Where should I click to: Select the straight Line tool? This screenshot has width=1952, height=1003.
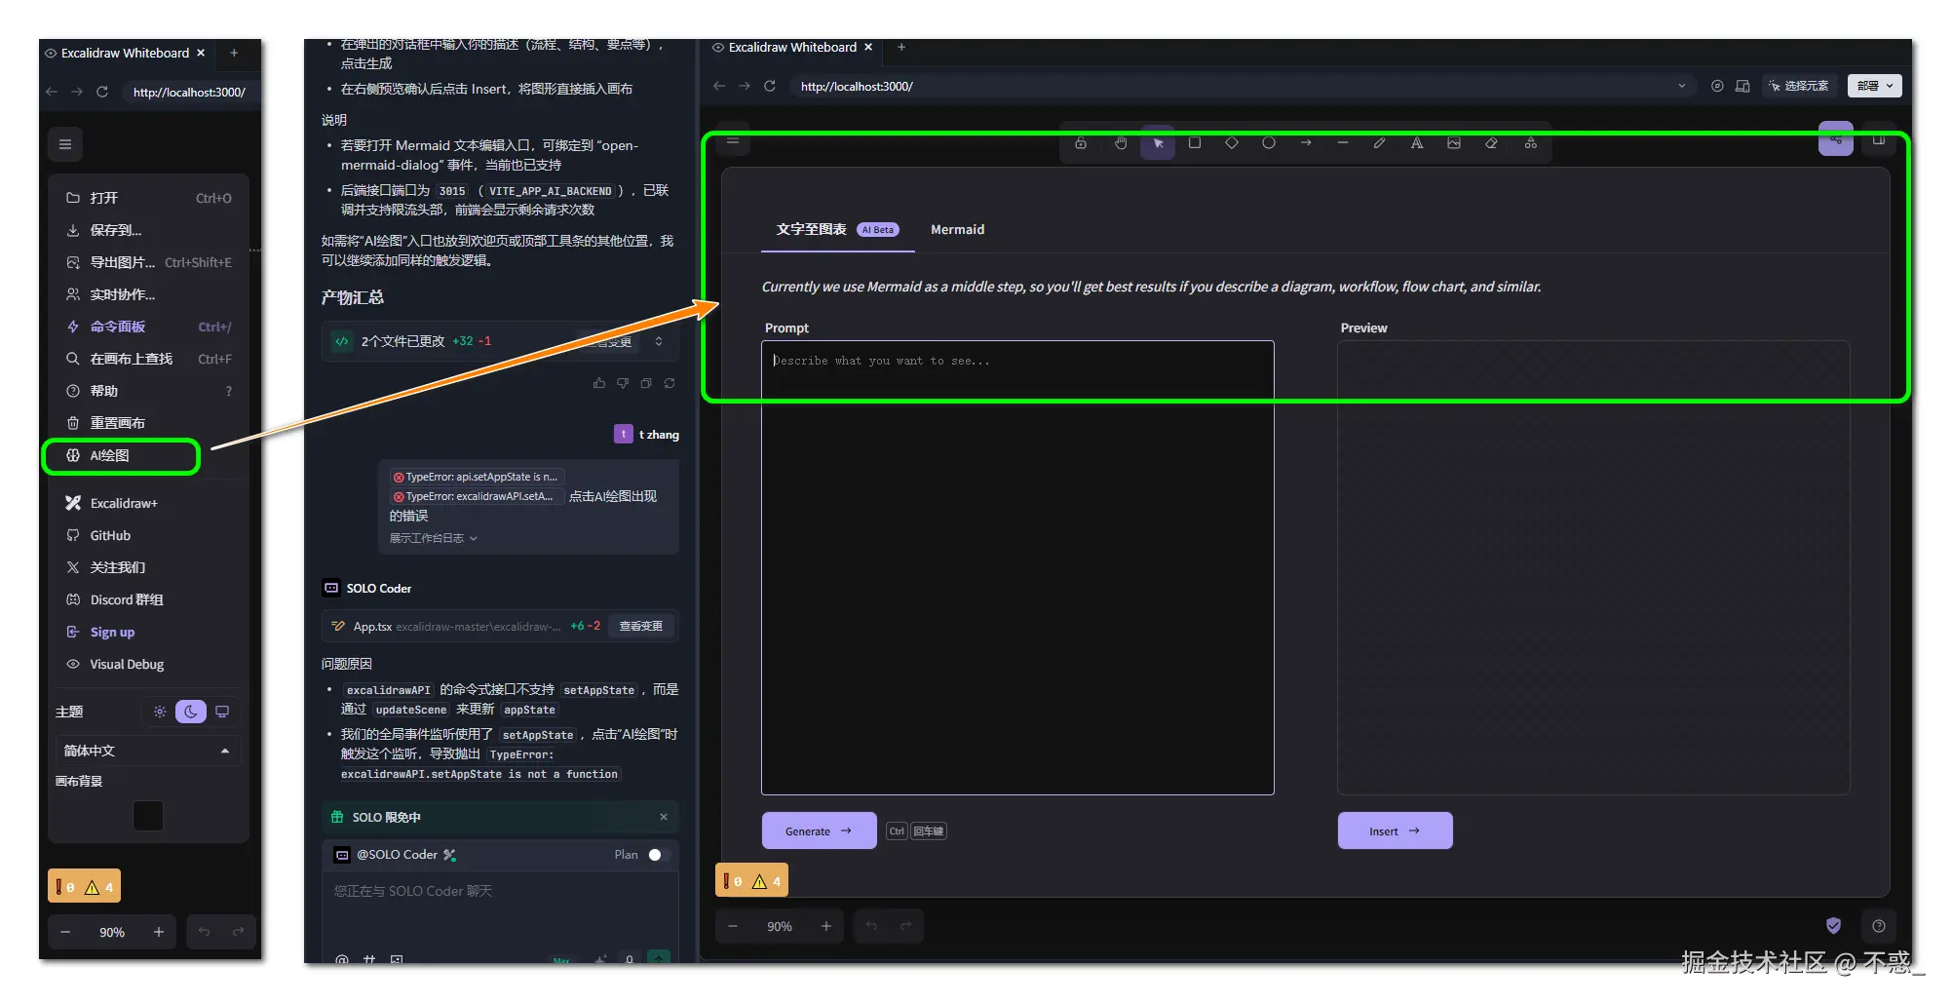[1343, 143]
